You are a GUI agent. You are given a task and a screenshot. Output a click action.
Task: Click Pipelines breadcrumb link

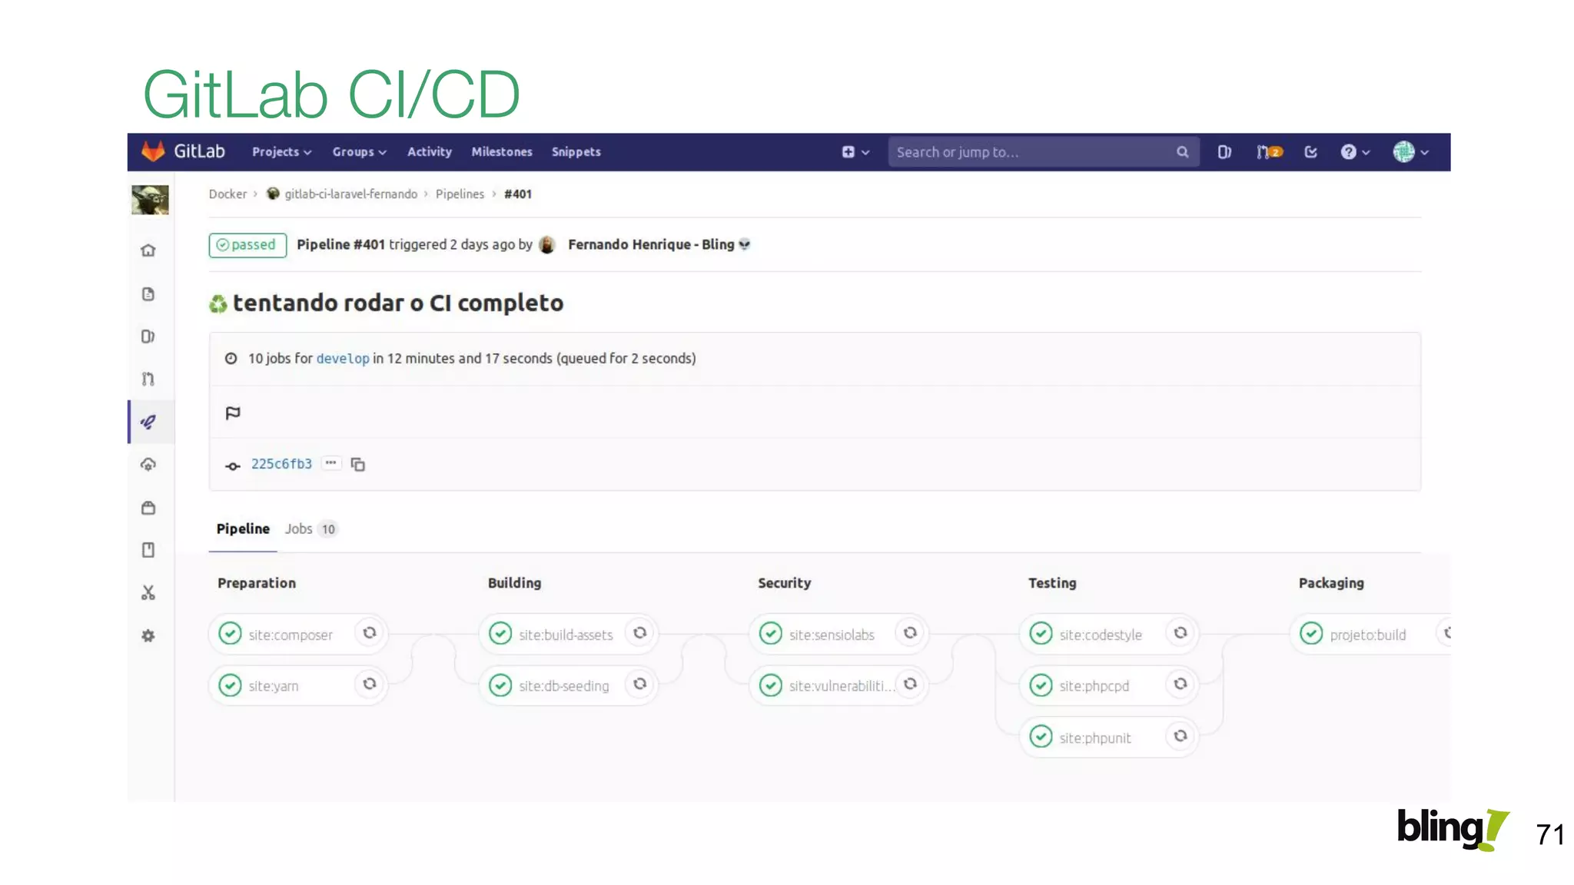[460, 194]
